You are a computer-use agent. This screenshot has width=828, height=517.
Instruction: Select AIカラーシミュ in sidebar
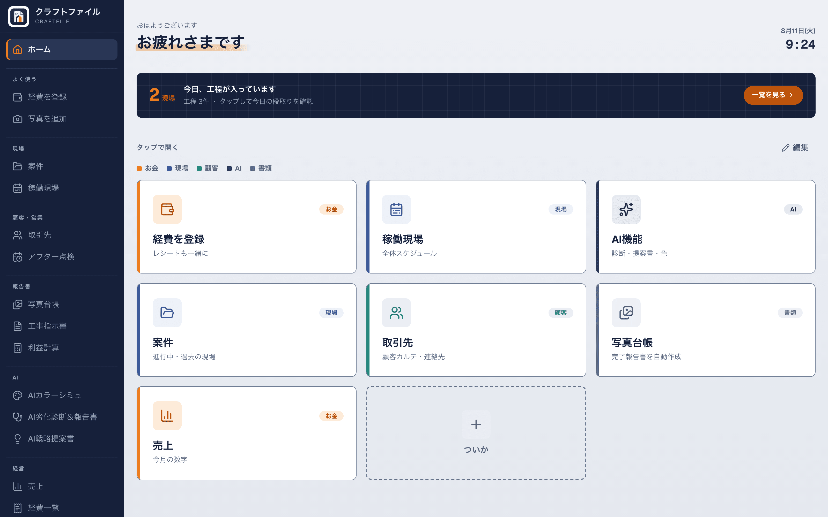click(62, 395)
